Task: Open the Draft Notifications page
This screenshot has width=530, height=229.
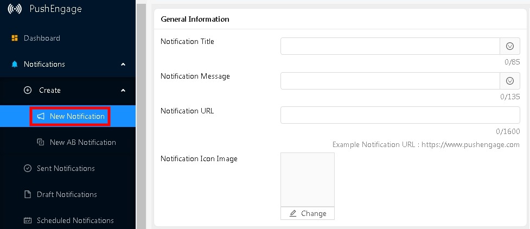Action: (x=67, y=194)
